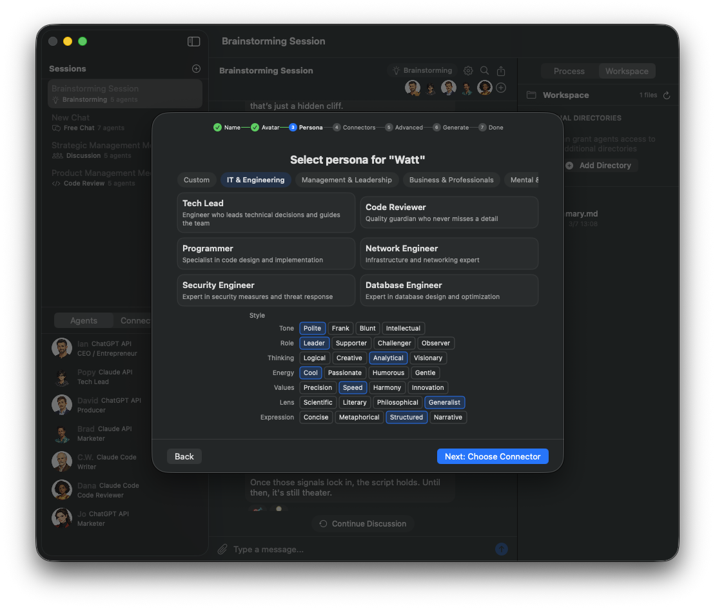Viewport: 715px width, 609px height.
Task: Enable the Concise expression option
Action: point(316,417)
